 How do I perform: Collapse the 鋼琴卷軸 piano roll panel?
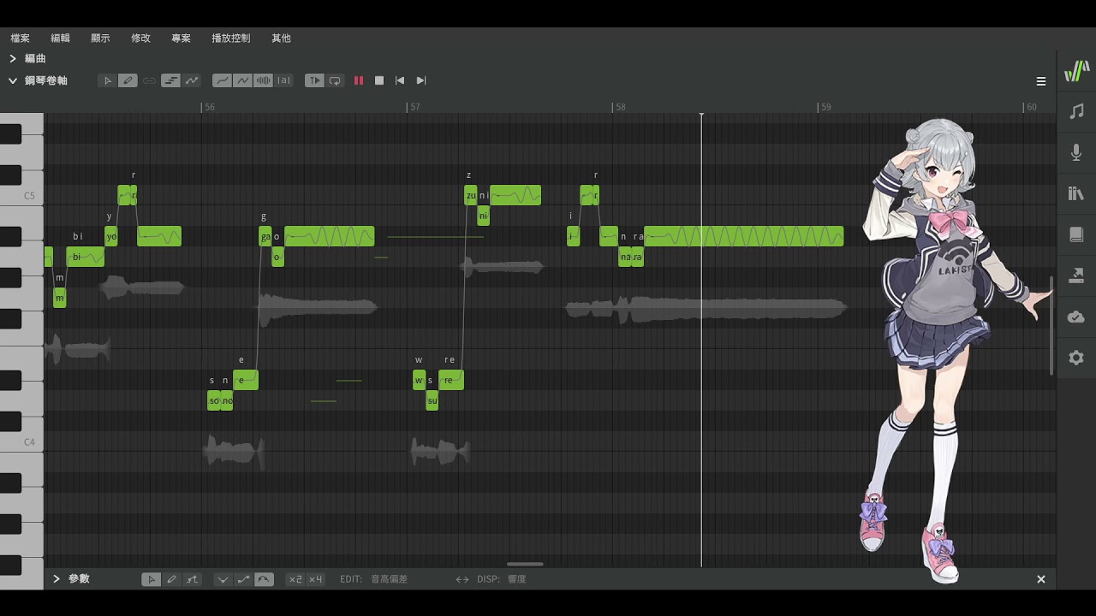(13, 80)
